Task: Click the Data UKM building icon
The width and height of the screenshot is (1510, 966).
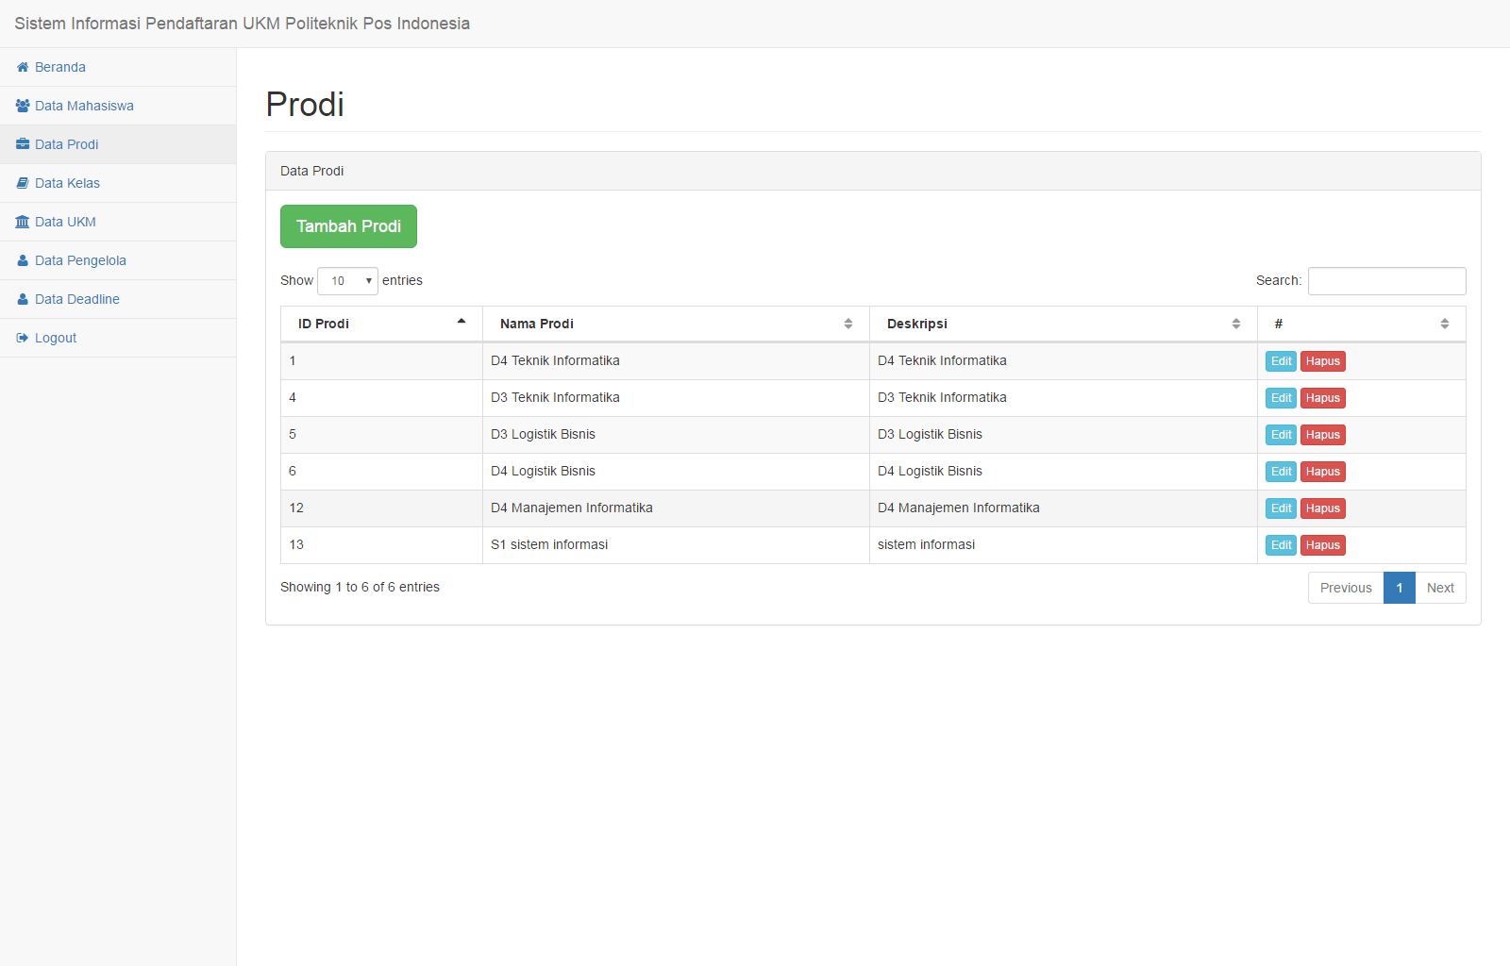Action: (23, 222)
